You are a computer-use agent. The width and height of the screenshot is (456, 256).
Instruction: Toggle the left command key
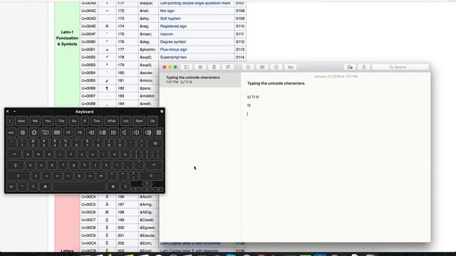tap(46, 186)
